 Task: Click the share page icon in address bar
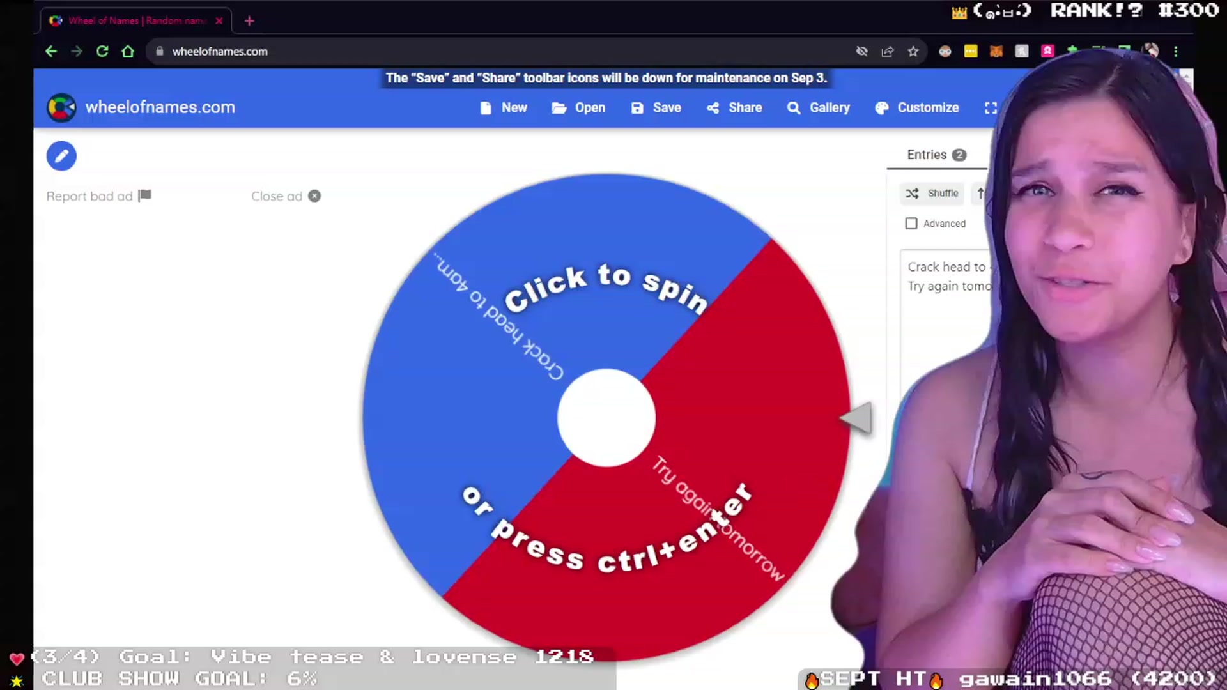pyautogui.click(x=887, y=51)
